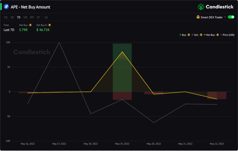Toggle the Sell series in the legend
This screenshot has height=151, width=238.
coord(197,35)
